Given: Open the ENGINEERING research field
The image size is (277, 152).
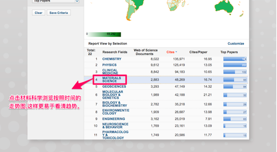Looking at the screenshot, I should pos(113,119).
